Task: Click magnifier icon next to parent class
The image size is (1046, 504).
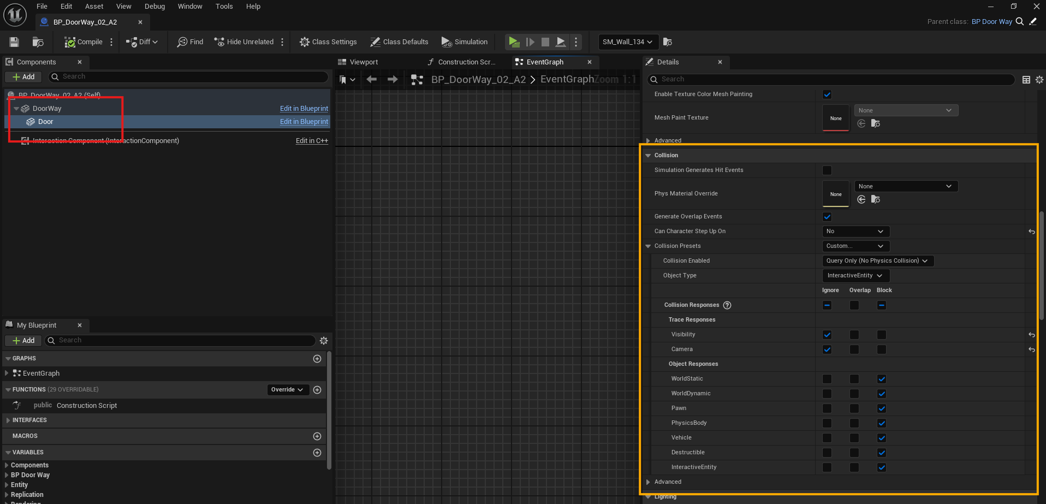Action: [1019, 22]
